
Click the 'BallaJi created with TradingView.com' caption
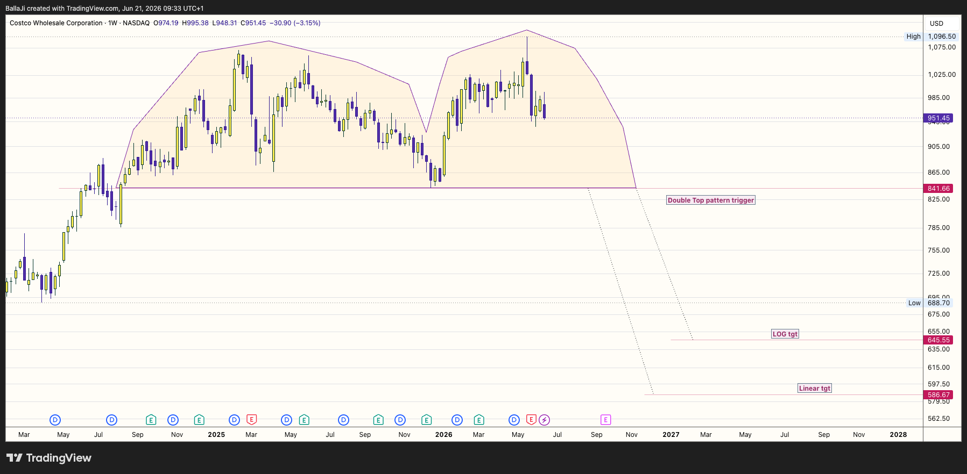coord(62,9)
